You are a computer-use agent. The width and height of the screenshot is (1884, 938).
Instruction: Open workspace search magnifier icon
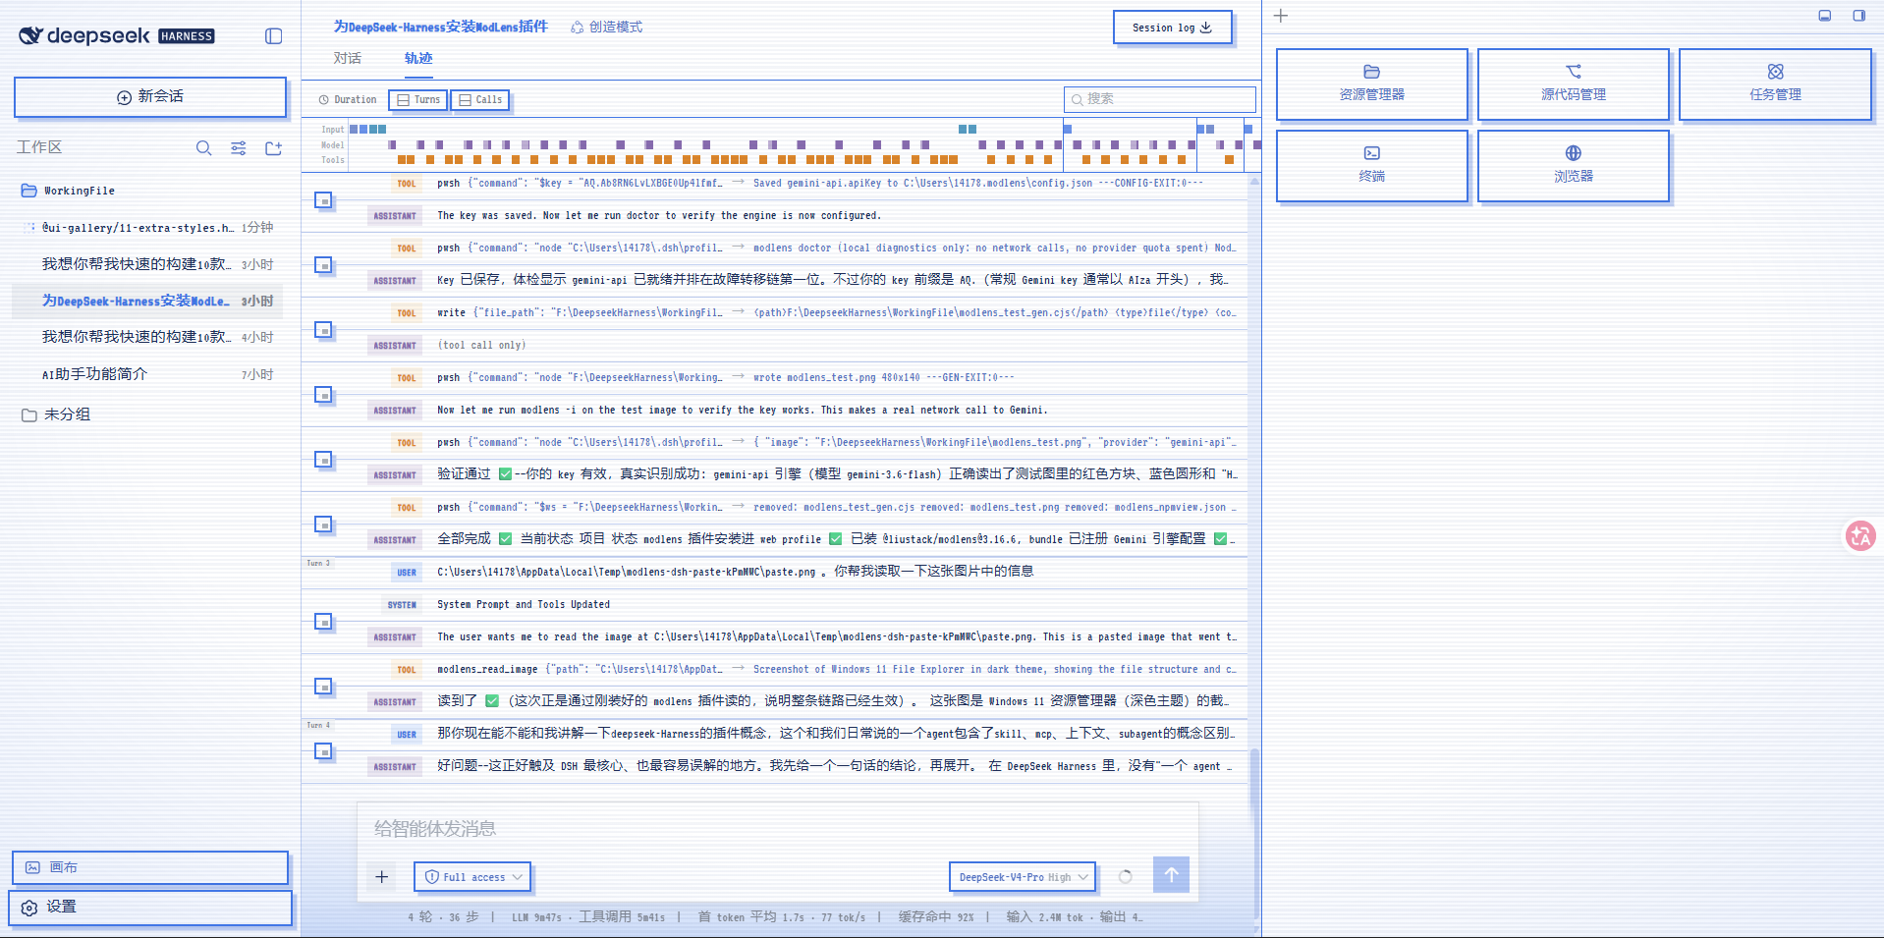(x=203, y=148)
